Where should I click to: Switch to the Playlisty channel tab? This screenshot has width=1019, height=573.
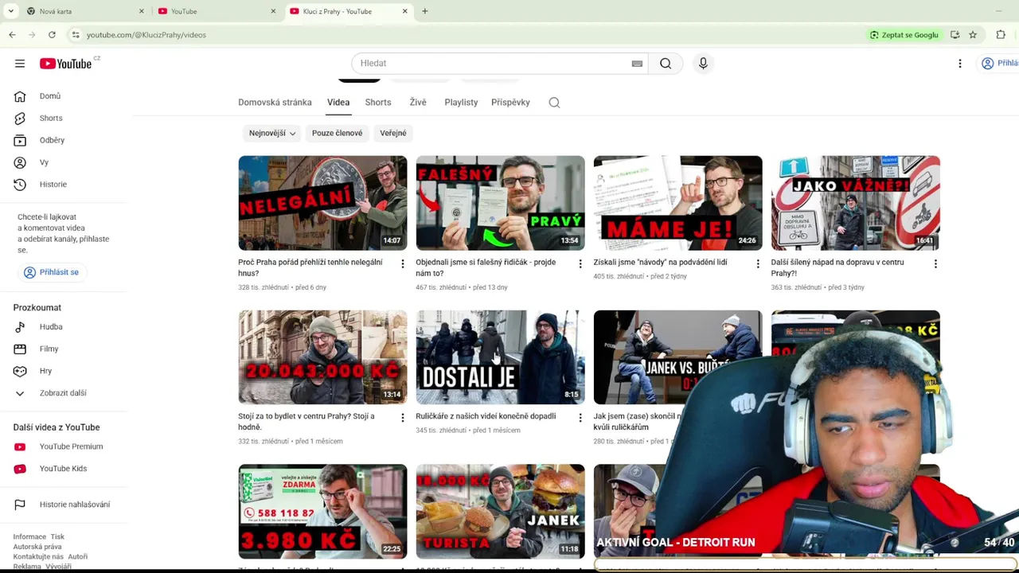click(461, 103)
